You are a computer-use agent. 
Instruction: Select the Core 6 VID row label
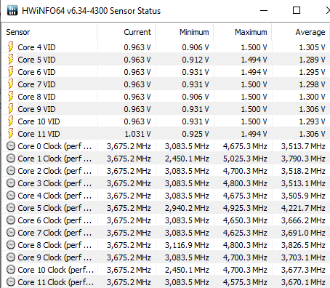tap(36, 72)
